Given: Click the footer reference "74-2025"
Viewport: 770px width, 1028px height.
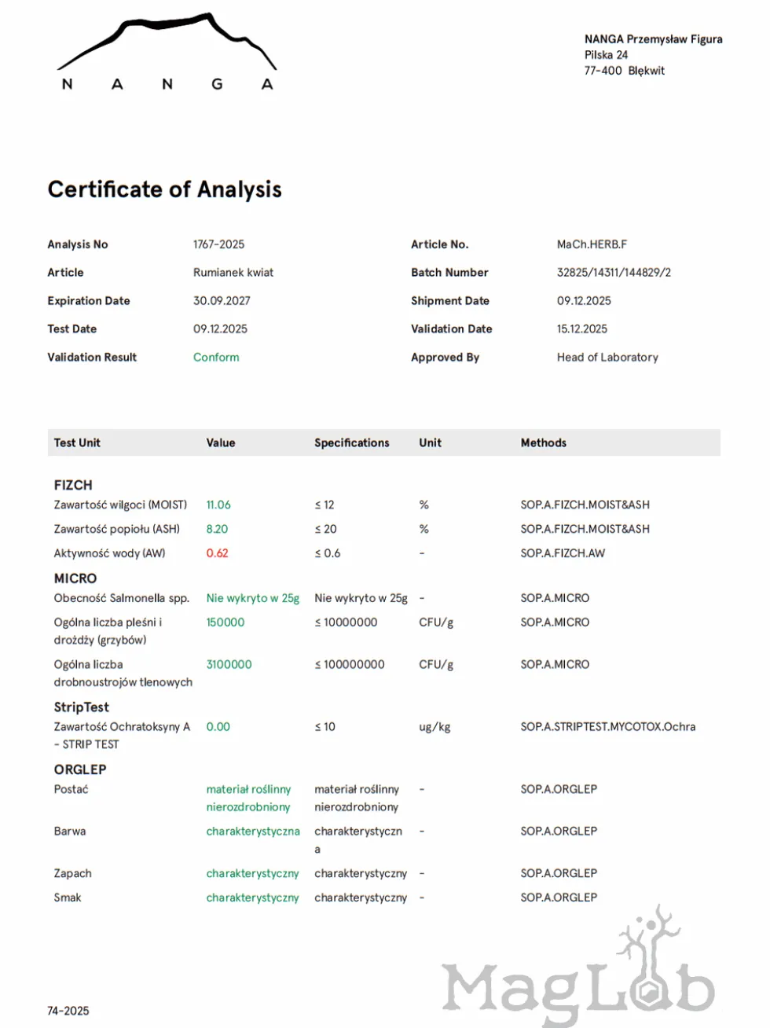Looking at the screenshot, I should click(68, 1011).
